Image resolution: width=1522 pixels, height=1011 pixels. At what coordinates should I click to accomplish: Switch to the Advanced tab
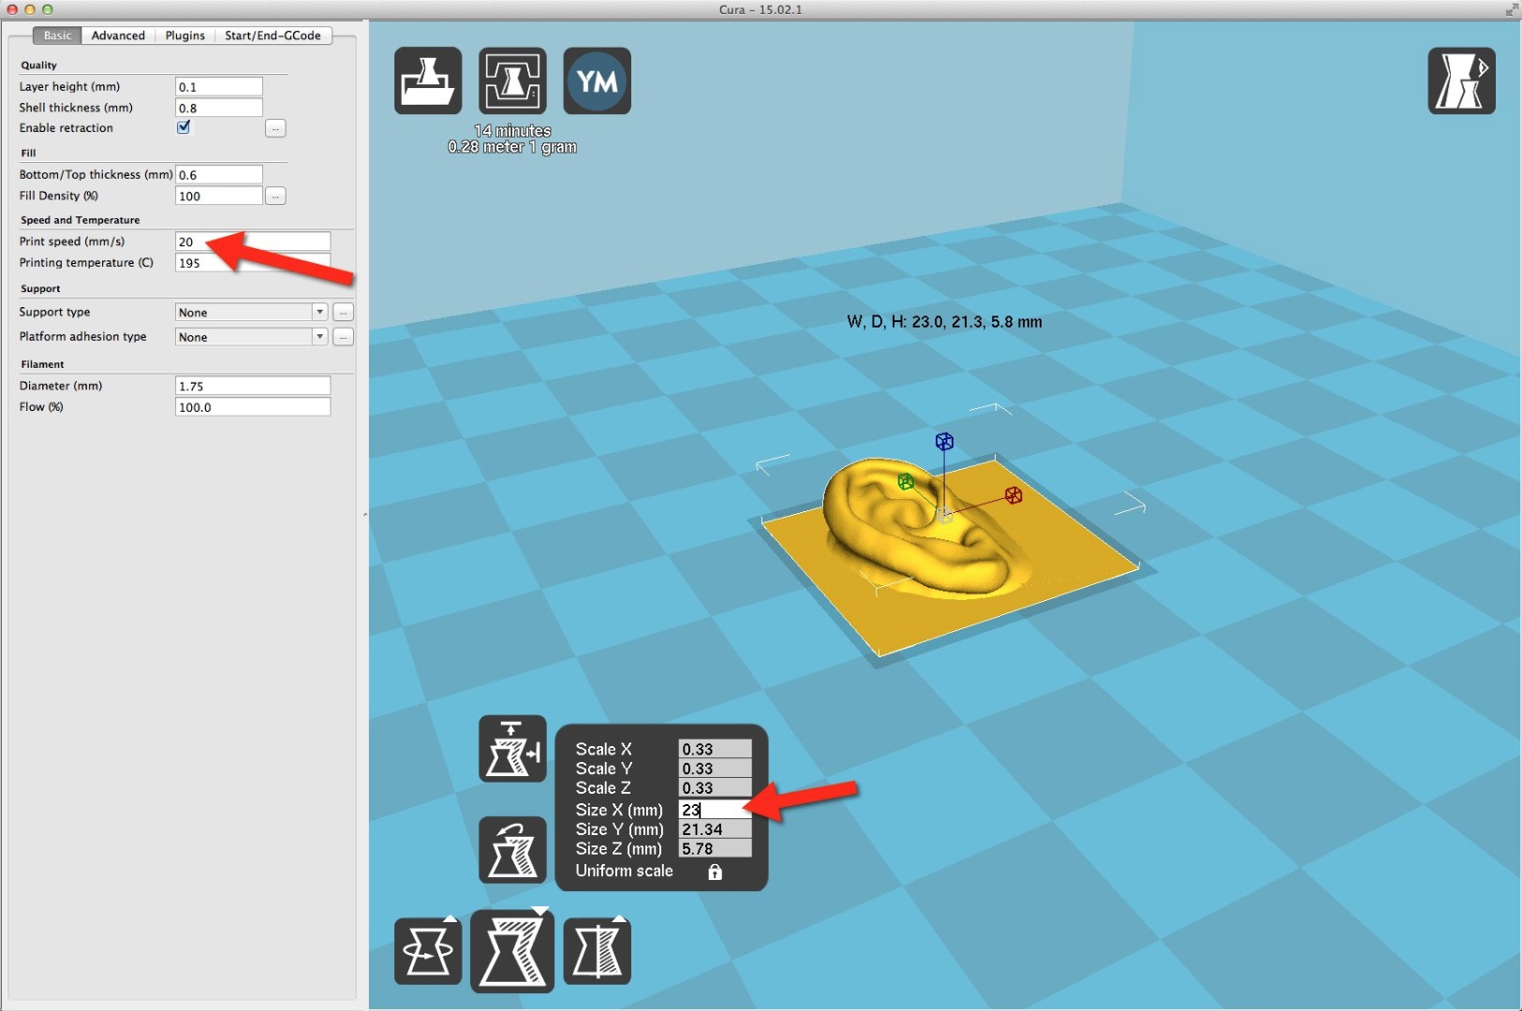[118, 36]
